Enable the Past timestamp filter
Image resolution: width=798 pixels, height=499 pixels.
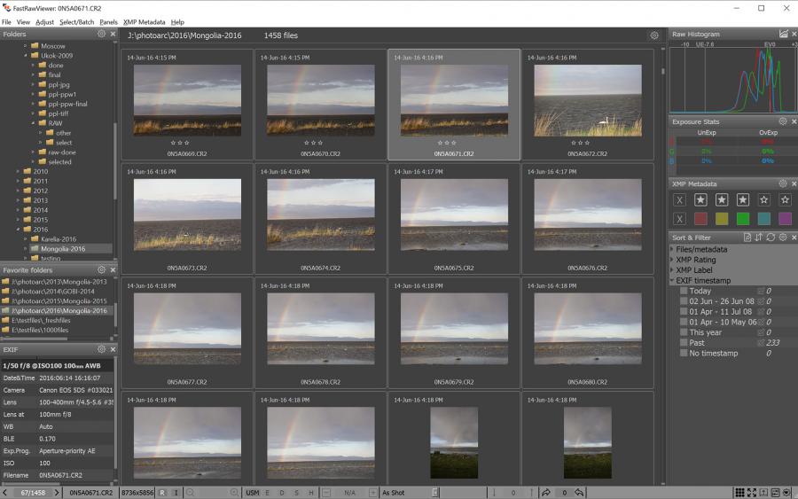[x=683, y=343]
